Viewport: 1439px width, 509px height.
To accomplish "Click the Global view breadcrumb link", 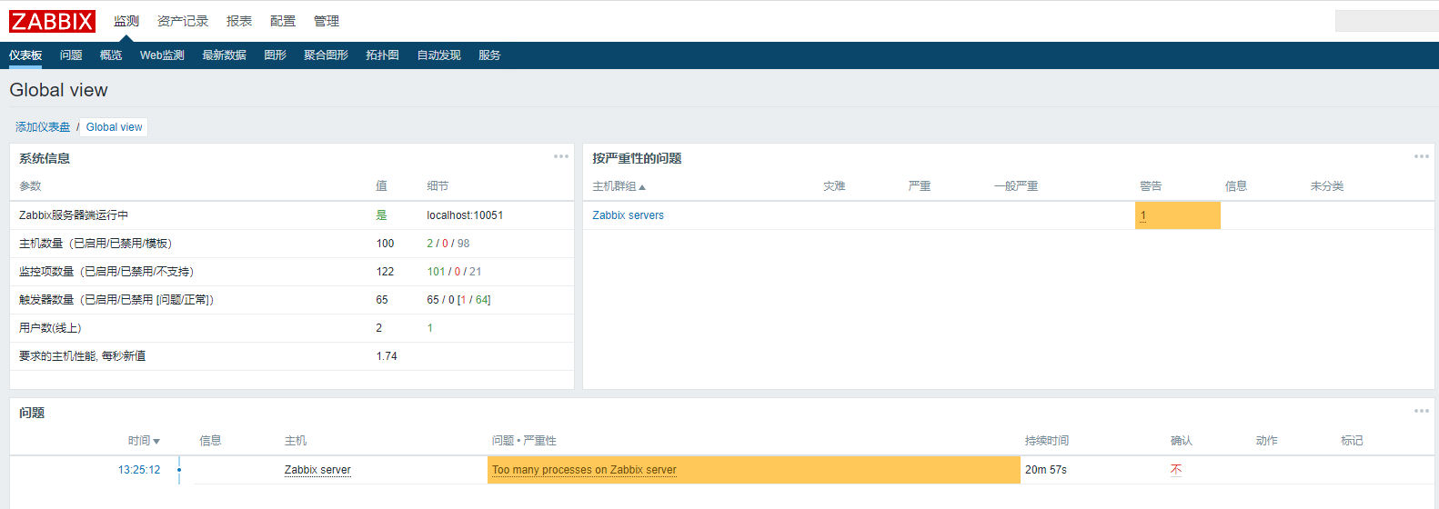I will click(x=114, y=127).
